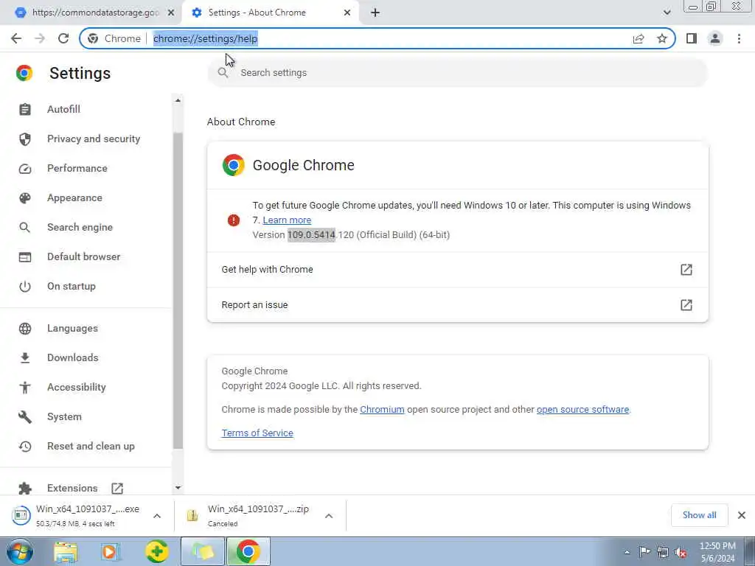Click the Report an issue row
Viewport: 755px width, 566px height.
(x=457, y=304)
